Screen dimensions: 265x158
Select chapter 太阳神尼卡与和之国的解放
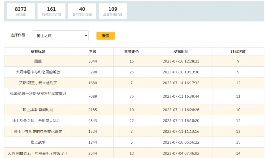(38, 72)
